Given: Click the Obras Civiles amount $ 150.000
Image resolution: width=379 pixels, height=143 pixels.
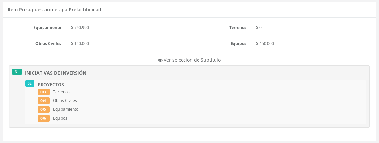Looking at the screenshot, I should (80, 44).
